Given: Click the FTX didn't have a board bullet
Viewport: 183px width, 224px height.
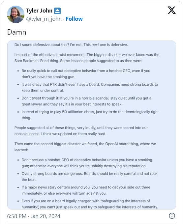Looking at the screenshot, I should (x=90, y=87).
